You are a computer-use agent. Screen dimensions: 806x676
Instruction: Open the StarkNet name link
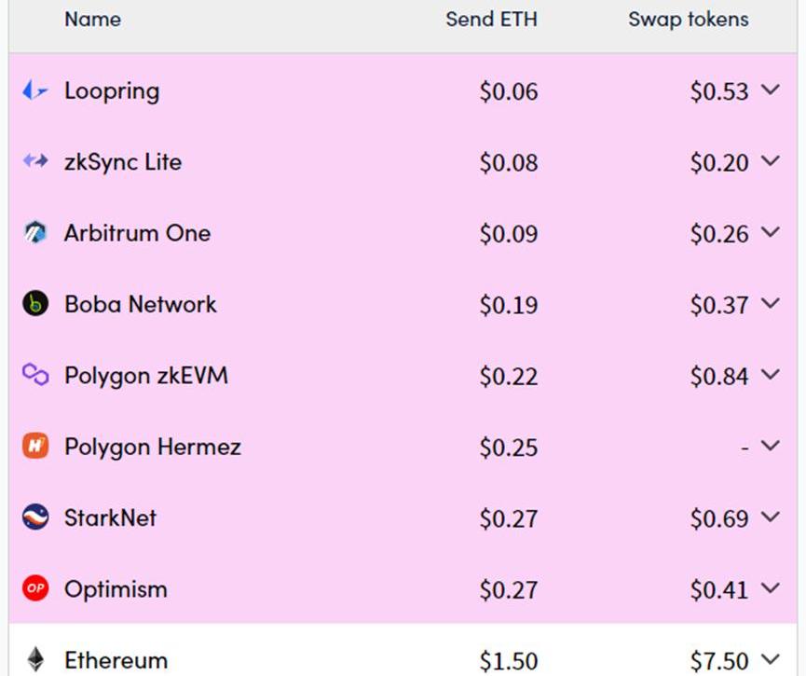coord(110,517)
